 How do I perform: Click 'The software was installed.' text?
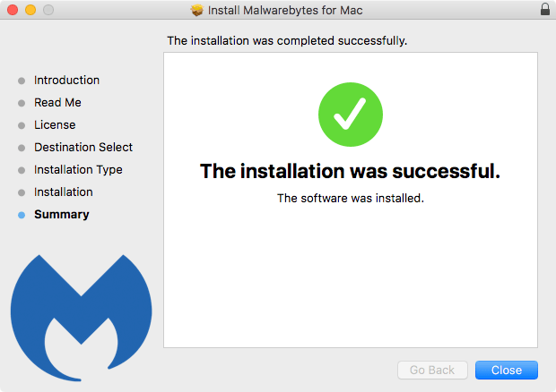[351, 198]
